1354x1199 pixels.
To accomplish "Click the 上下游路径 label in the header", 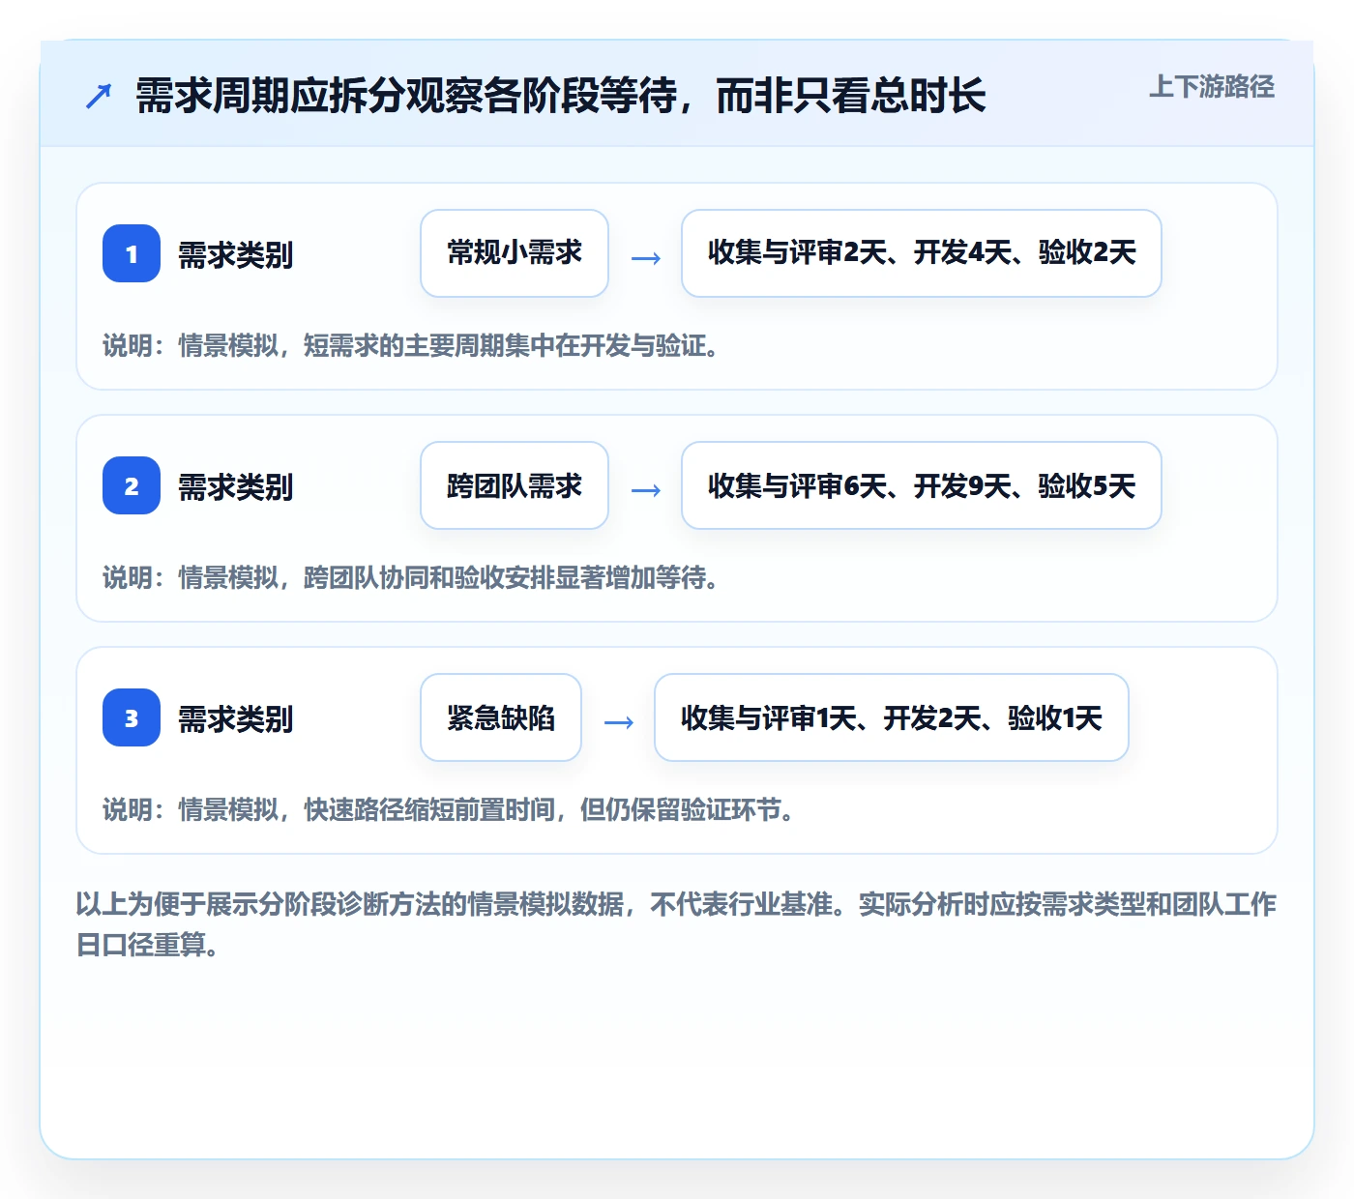I will click(1212, 87).
